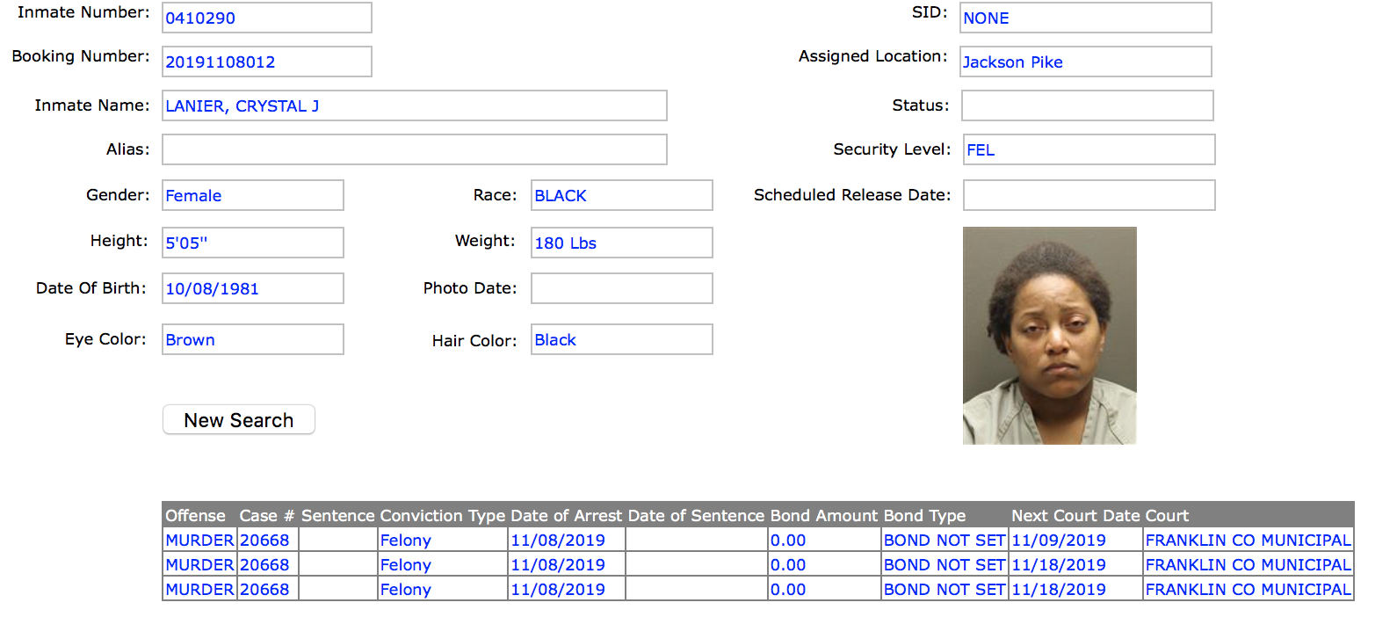Click the Date Of Birth field

[252, 288]
